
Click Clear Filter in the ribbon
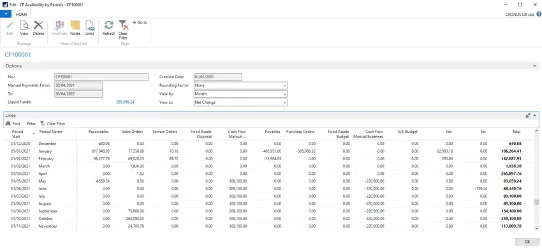point(123,30)
